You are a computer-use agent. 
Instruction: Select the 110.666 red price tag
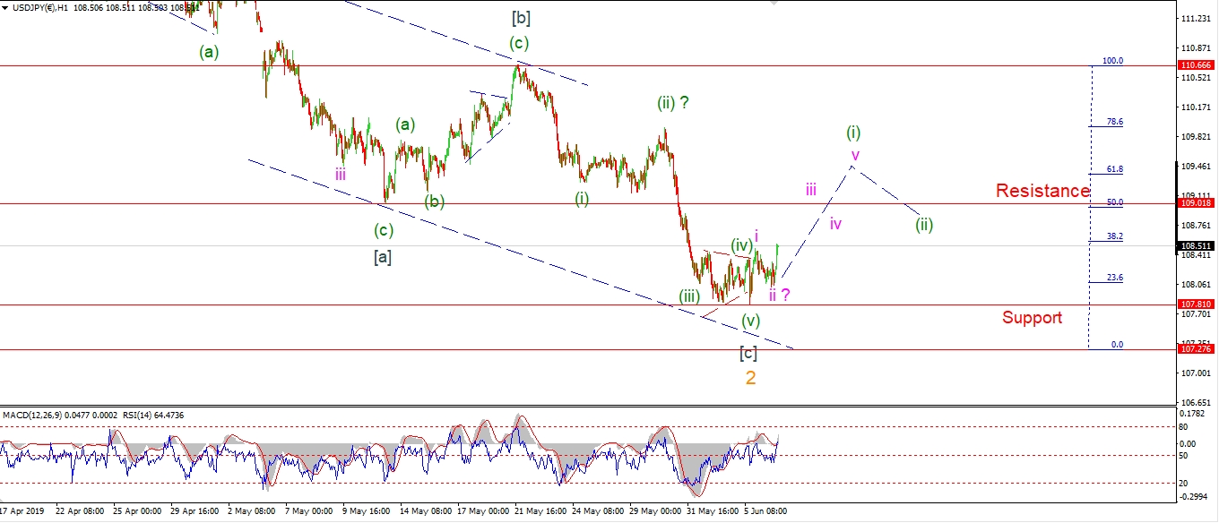point(1195,66)
